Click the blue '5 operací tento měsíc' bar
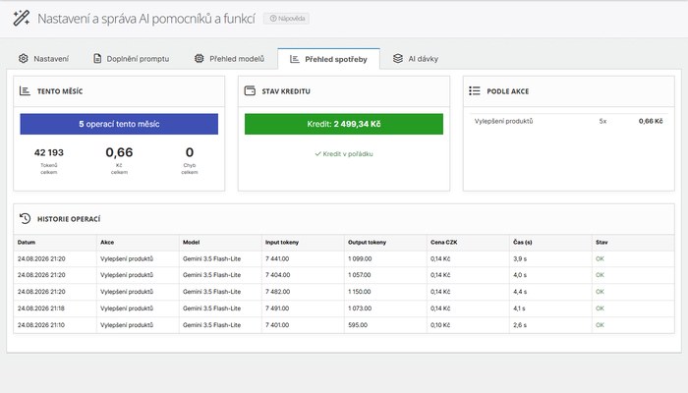 [119, 124]
